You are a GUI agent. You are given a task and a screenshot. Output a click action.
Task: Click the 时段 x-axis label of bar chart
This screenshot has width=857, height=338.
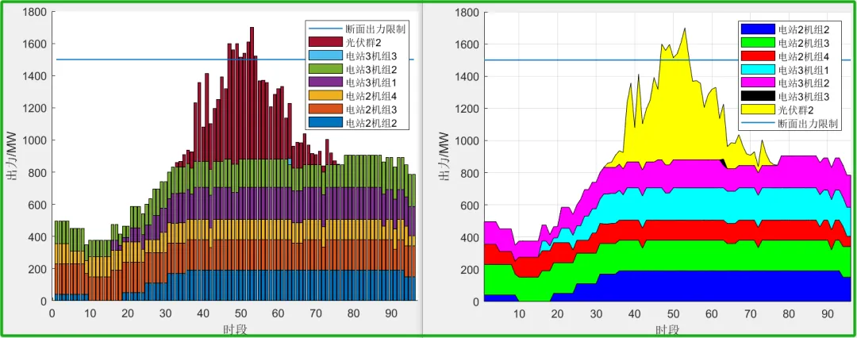pyautogui.click(x=234, y=329)
